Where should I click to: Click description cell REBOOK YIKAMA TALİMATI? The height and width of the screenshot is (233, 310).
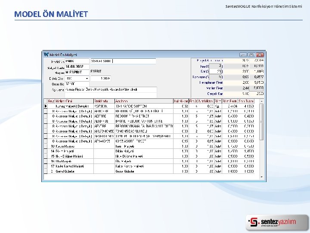click(144, 126)
